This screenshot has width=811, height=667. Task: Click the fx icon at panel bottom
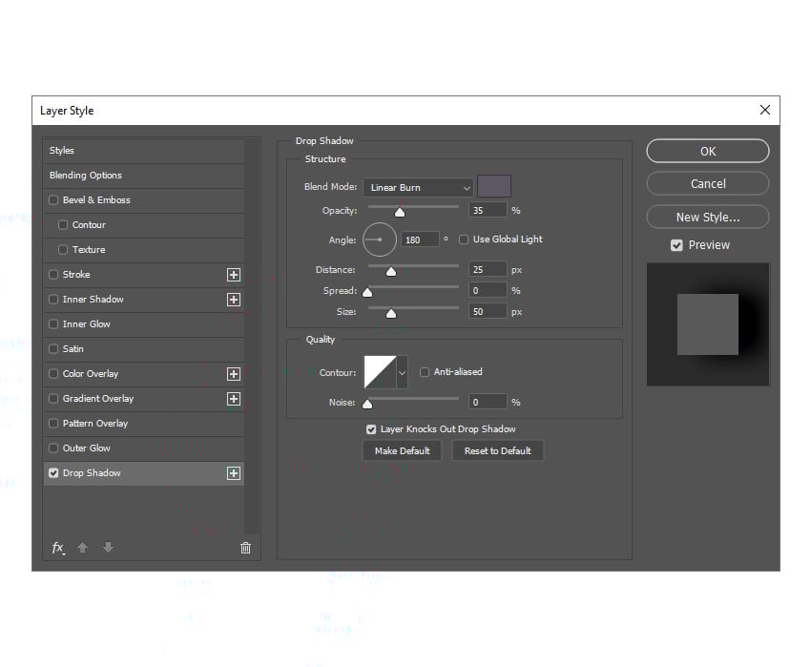(x=57, y=547)
